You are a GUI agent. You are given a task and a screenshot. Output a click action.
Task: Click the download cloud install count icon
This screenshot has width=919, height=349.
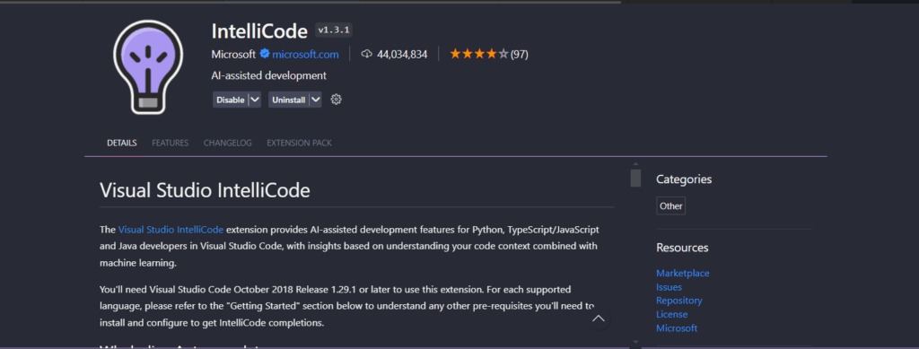coord(367,55)
